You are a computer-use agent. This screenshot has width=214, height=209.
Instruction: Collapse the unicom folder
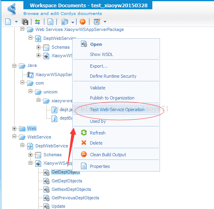coord(31,91)
